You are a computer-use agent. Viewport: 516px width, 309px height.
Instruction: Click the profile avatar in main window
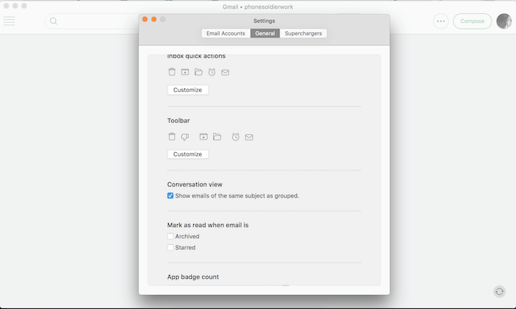[x=503, y=21]
